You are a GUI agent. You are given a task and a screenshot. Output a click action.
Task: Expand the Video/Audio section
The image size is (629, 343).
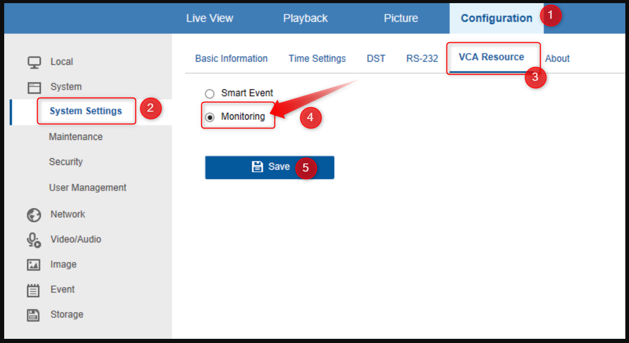point(76,239)
